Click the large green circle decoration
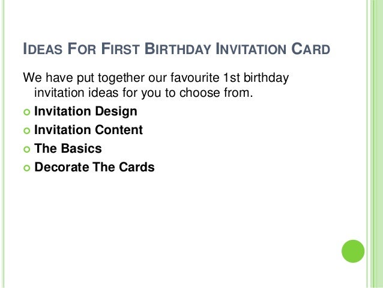The width and height of the screenshot is (383, 288). click(x=353, y=251)
